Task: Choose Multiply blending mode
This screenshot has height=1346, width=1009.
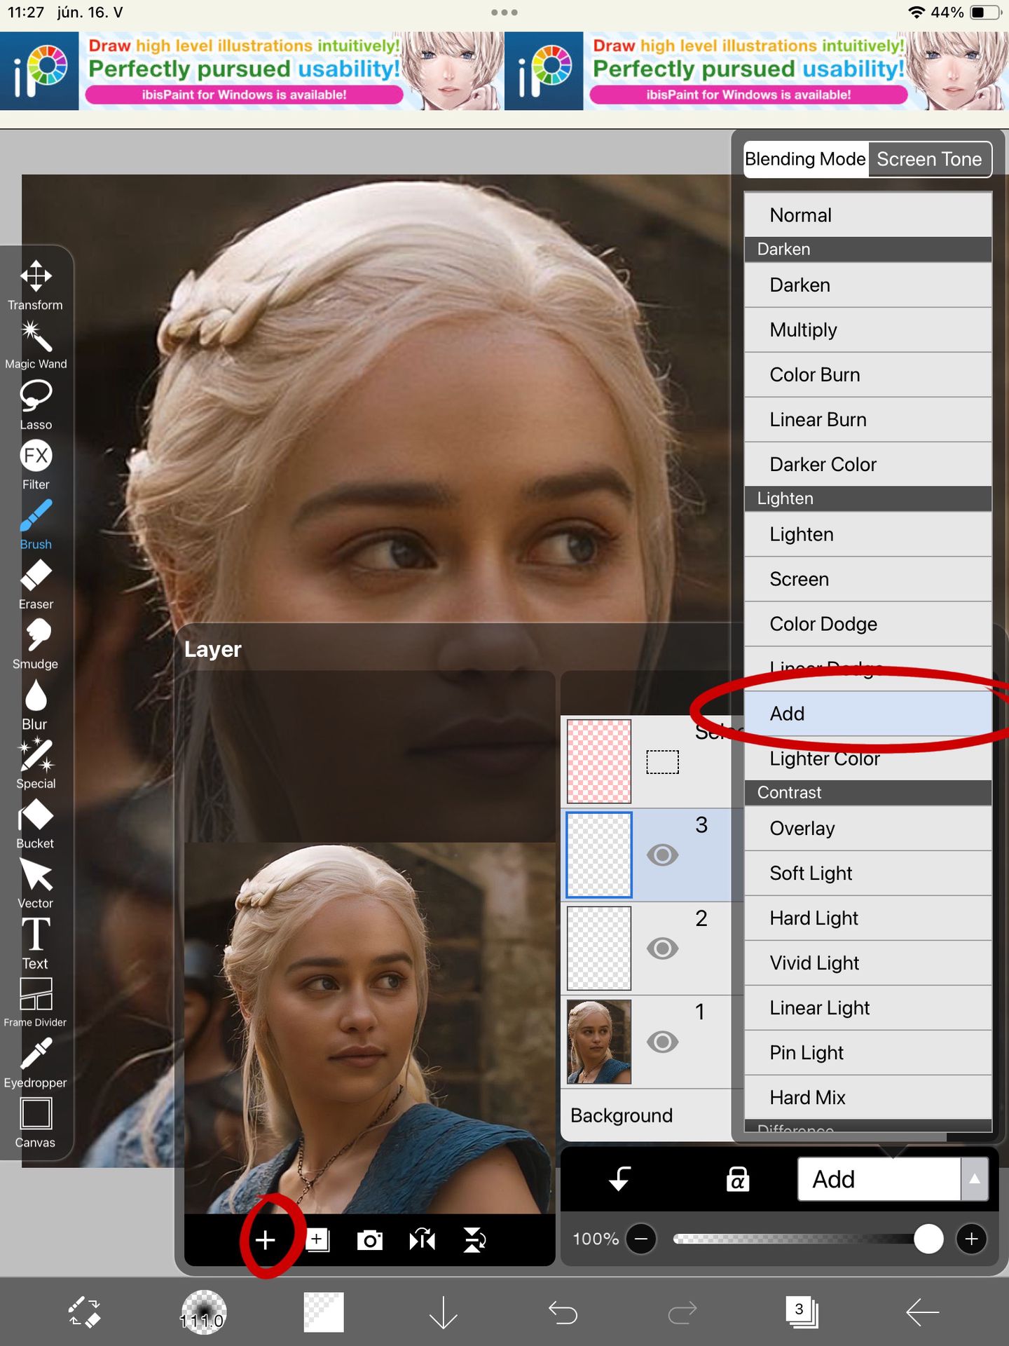Action: click(868, 329)
